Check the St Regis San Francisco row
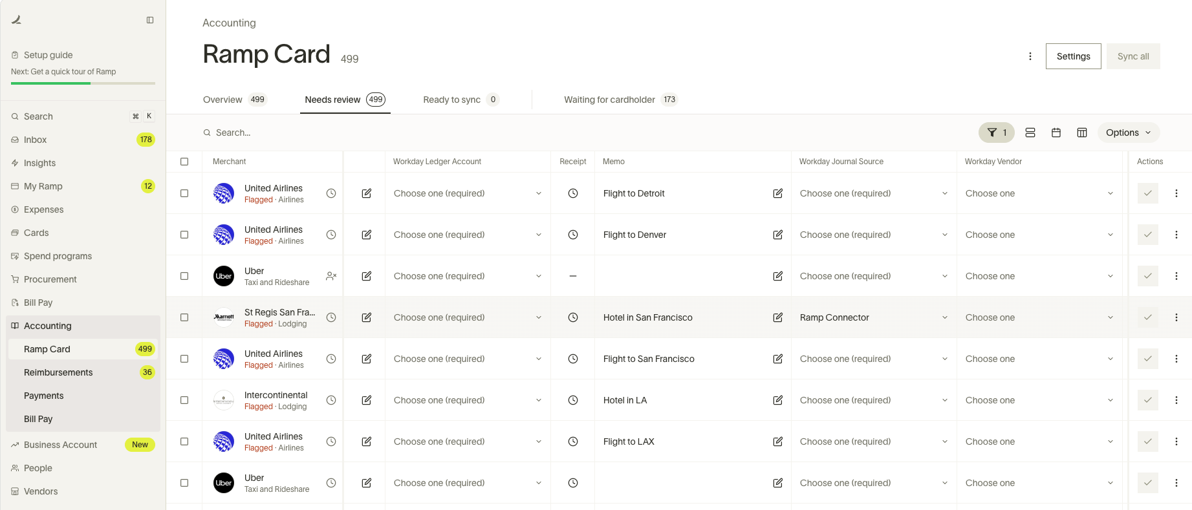Viewport: 1192px width, 510px height. [x=184, y=317]
